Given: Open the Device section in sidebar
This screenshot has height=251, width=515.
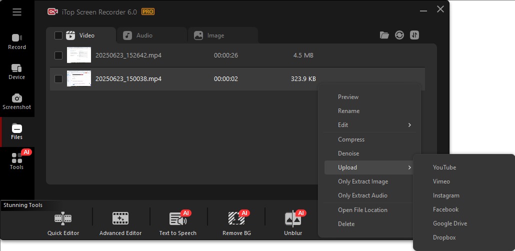Looking at the screenshot, I should (17, 72).
